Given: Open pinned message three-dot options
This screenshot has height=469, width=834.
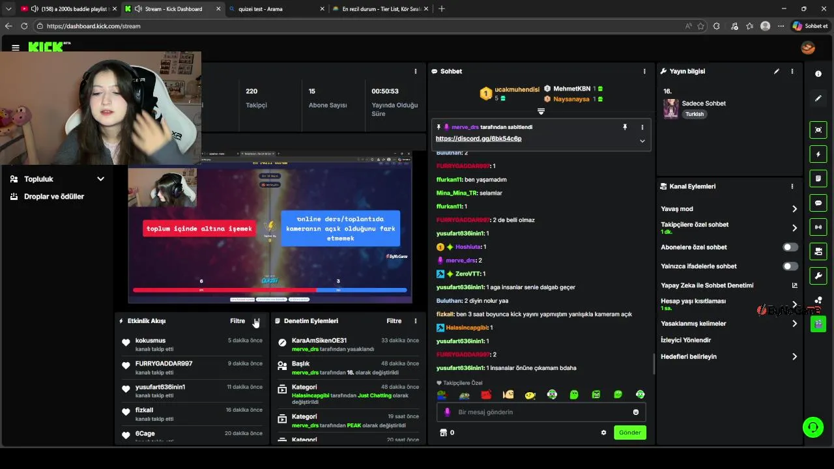Looking at the screenshot, I should coord(642,127).
